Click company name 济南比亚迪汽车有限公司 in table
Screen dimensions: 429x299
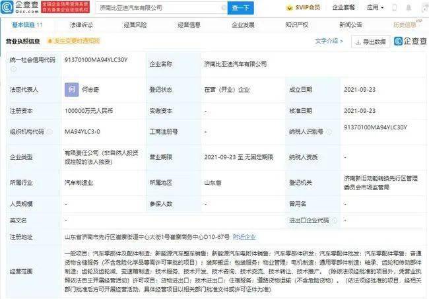pyautogui.click(x=236, y=64)
